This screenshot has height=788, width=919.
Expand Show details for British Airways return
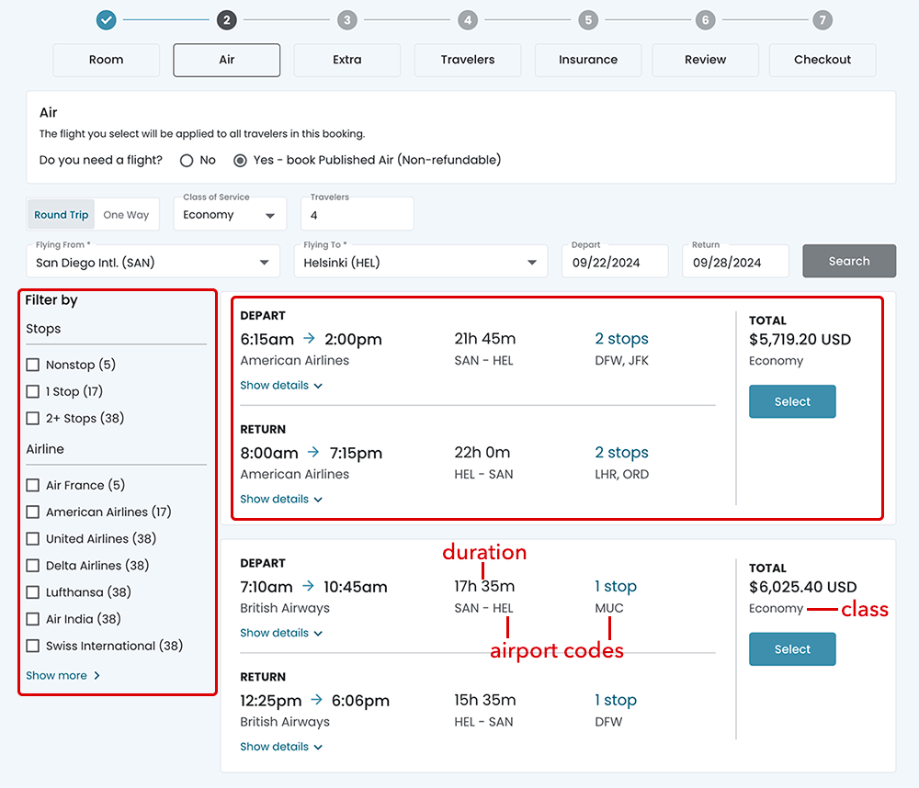(281, 748)
